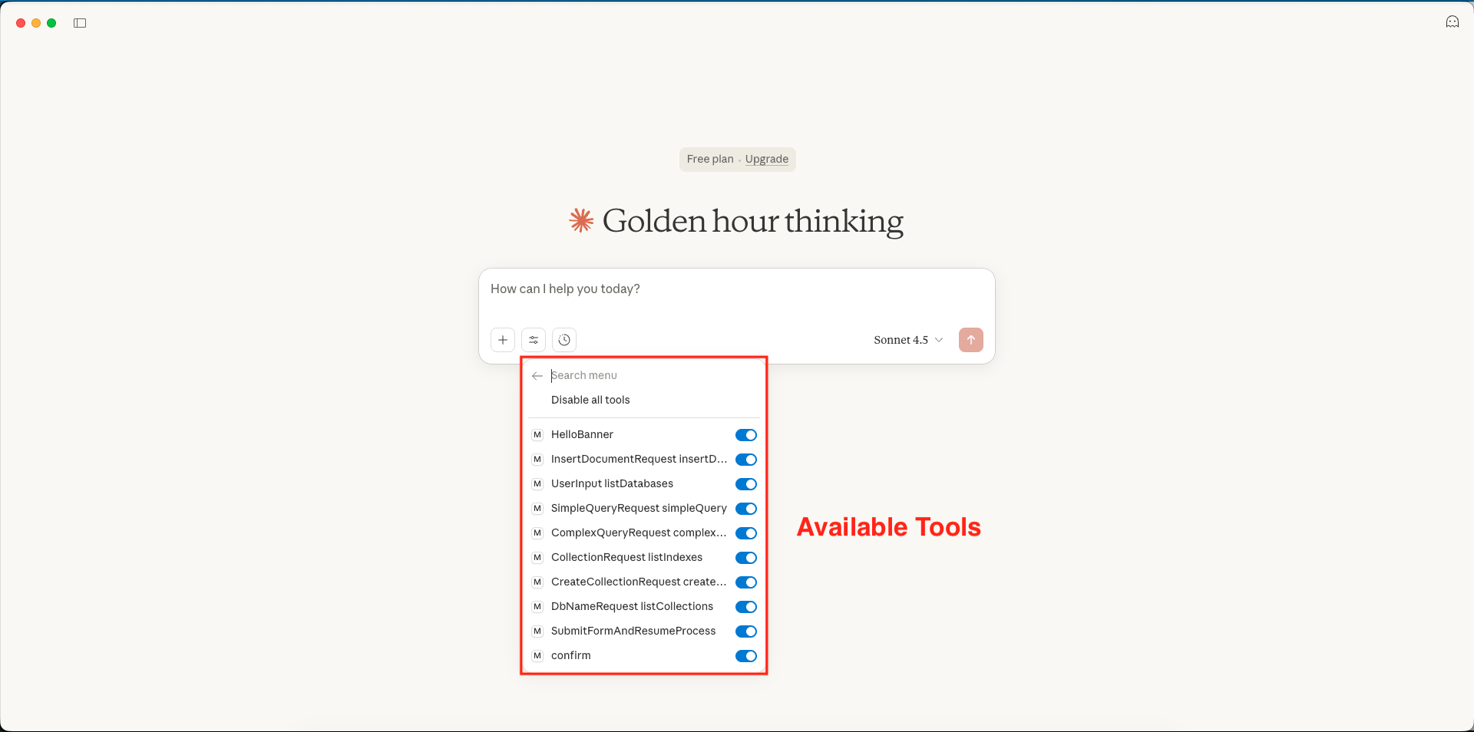Click the Upgrade link

click(766, 160)
